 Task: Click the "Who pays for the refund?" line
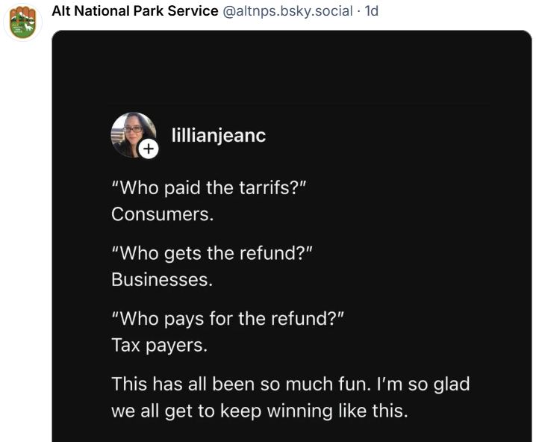(227, 318)
